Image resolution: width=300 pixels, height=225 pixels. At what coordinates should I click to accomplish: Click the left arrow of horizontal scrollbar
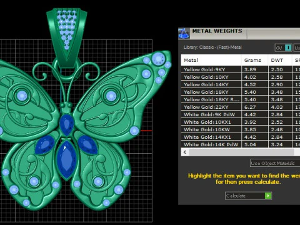click(x=185, y=152)
